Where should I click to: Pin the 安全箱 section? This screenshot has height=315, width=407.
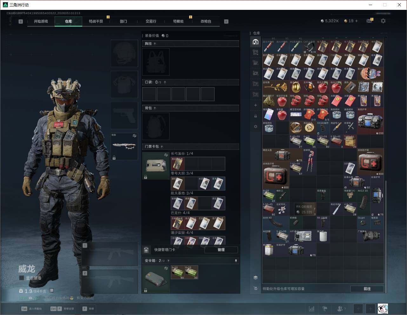point(236,261)
